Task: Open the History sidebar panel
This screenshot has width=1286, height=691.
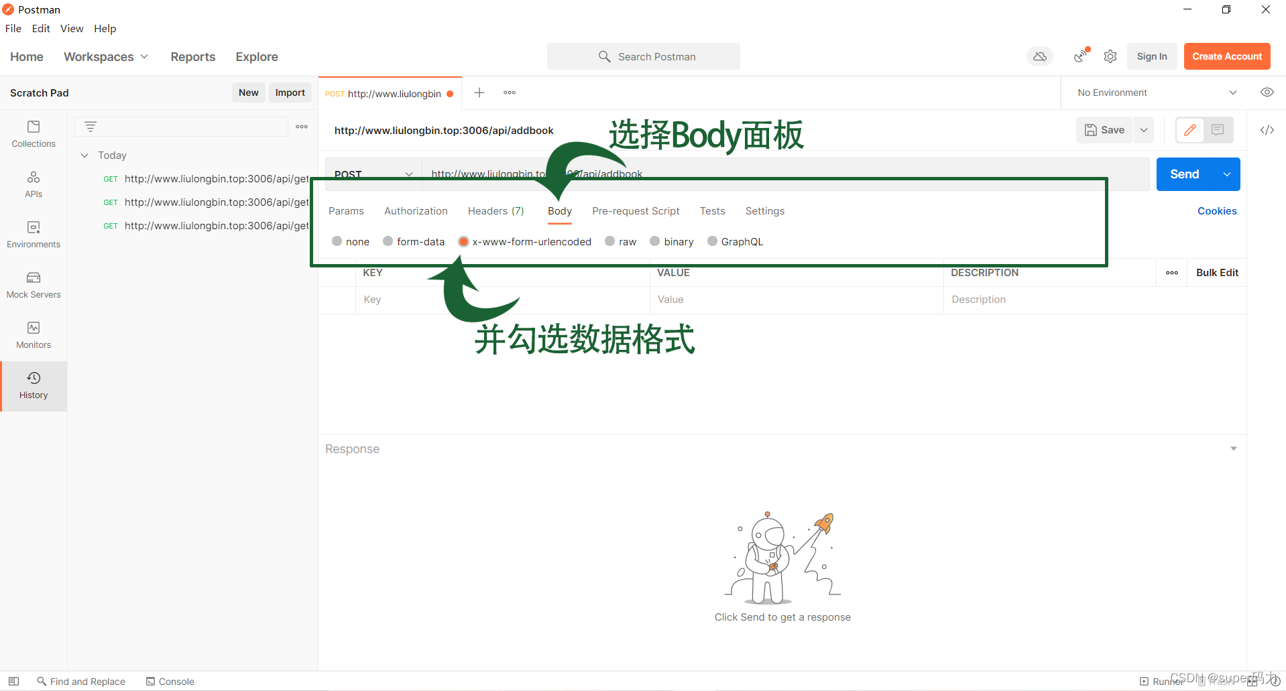Action: (34, 386)
